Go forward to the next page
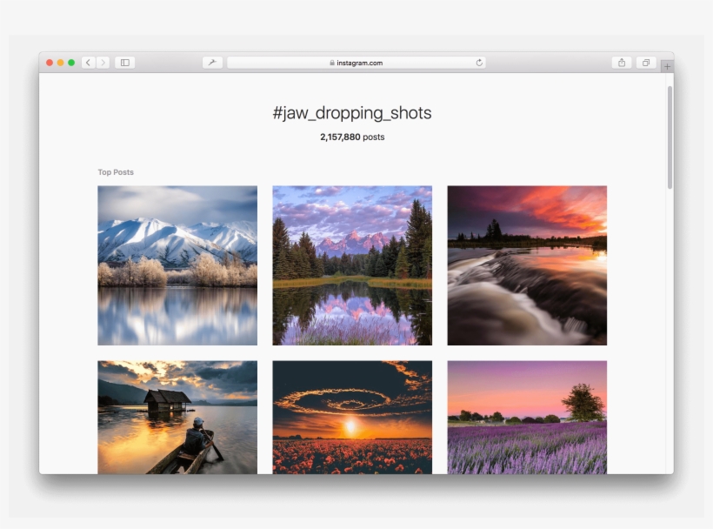This screenshot has width=713, height=529. [x=103, y=63]
